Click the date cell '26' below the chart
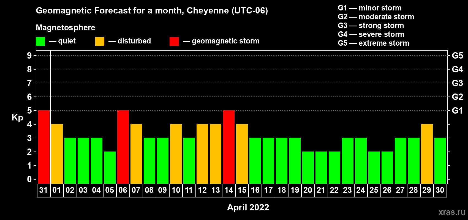This screenshot has height=220, width=468. point(387,190)
